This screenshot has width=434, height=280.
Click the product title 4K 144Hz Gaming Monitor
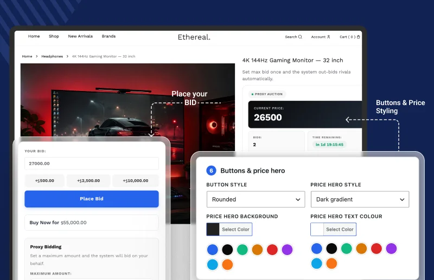click(292, 60)
